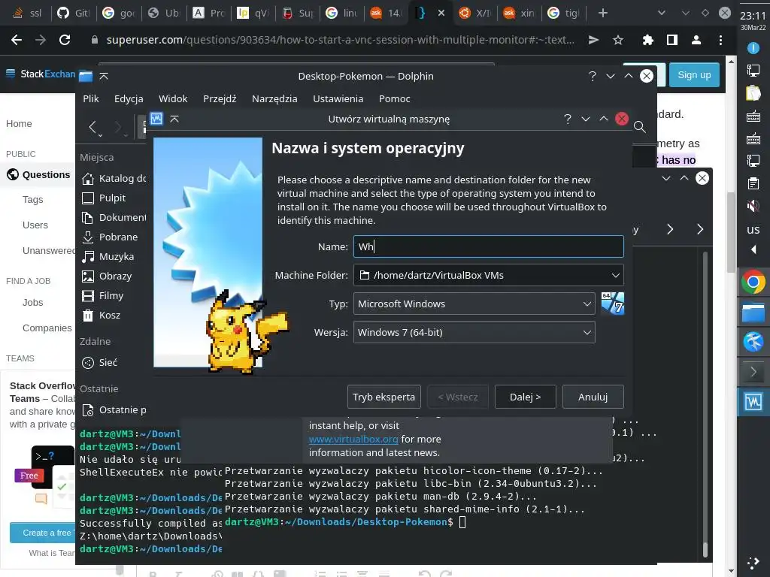Click Chrome's back arrow
This screenshot has width=770, height=577.
click(17, 40)
